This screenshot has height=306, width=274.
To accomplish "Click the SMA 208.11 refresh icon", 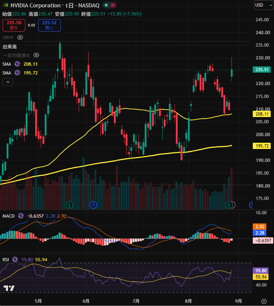I will click(17, 64).
